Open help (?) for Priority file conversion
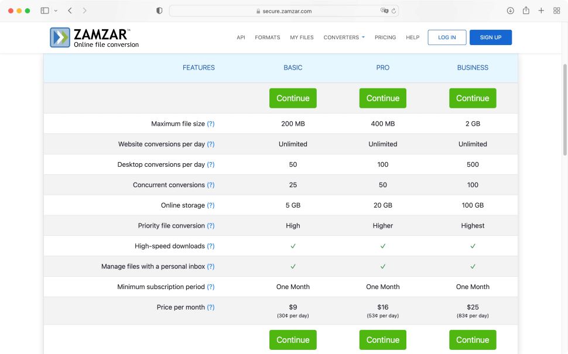Image resolution: width=568 pixels, height=354 pixels. pyautogui.click(x=210, y=225)
